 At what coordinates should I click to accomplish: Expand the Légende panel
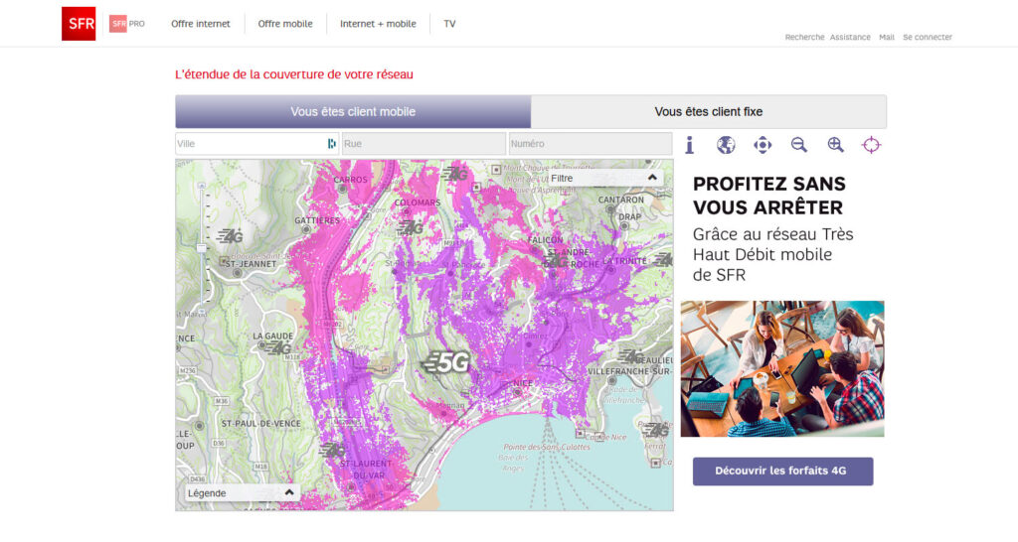pyautogui.click(x=241, y=493)
